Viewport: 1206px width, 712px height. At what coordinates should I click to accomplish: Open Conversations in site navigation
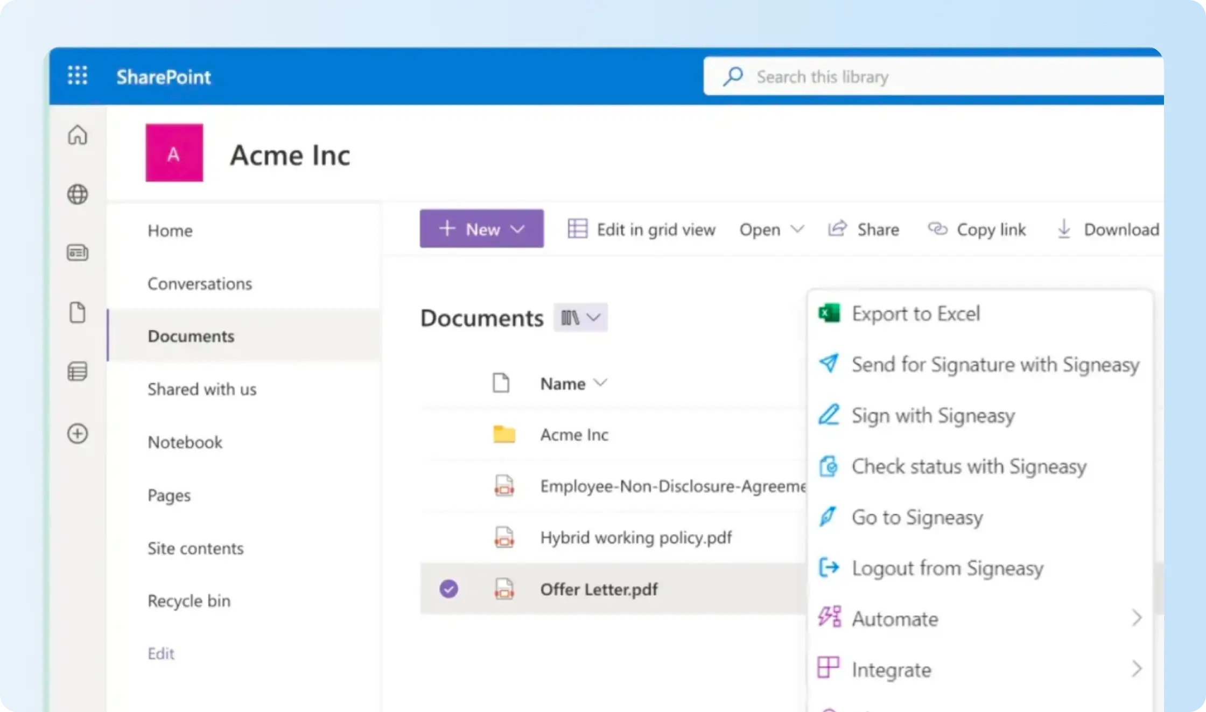[200, 283]
